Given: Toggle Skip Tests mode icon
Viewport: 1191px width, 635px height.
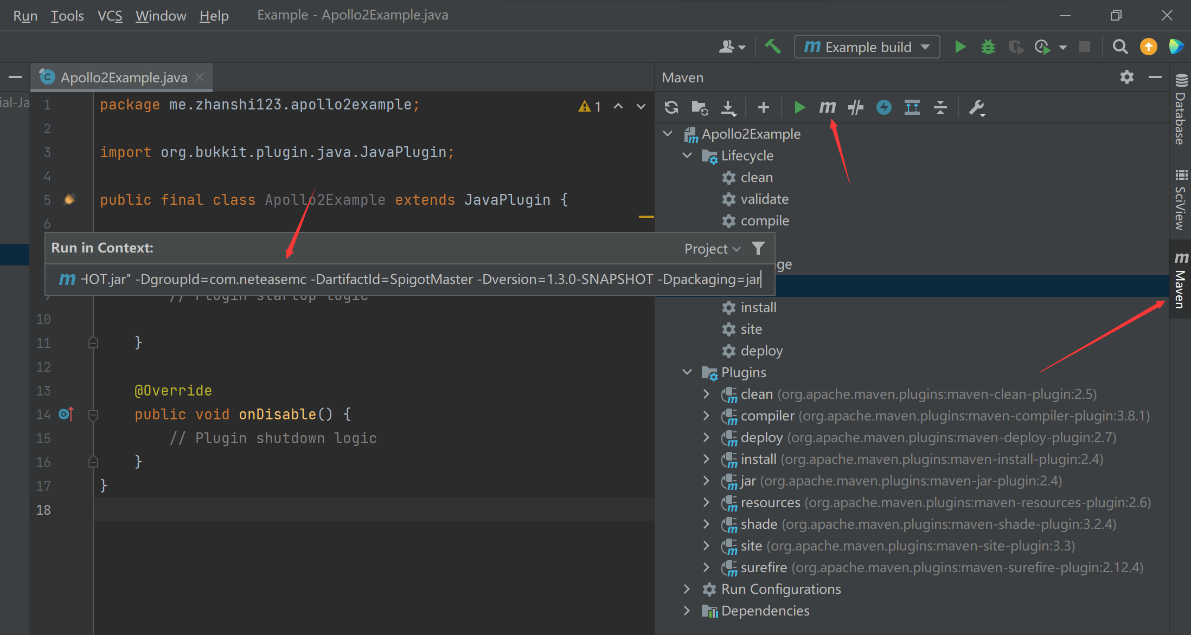Looking at the screenshot, I should pyautogui.click(x=855, y=107).
